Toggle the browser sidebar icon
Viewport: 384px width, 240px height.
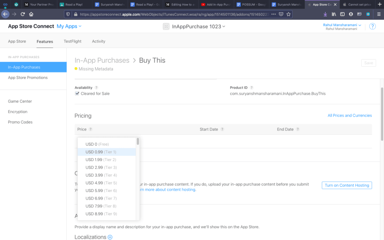point(343,14)
